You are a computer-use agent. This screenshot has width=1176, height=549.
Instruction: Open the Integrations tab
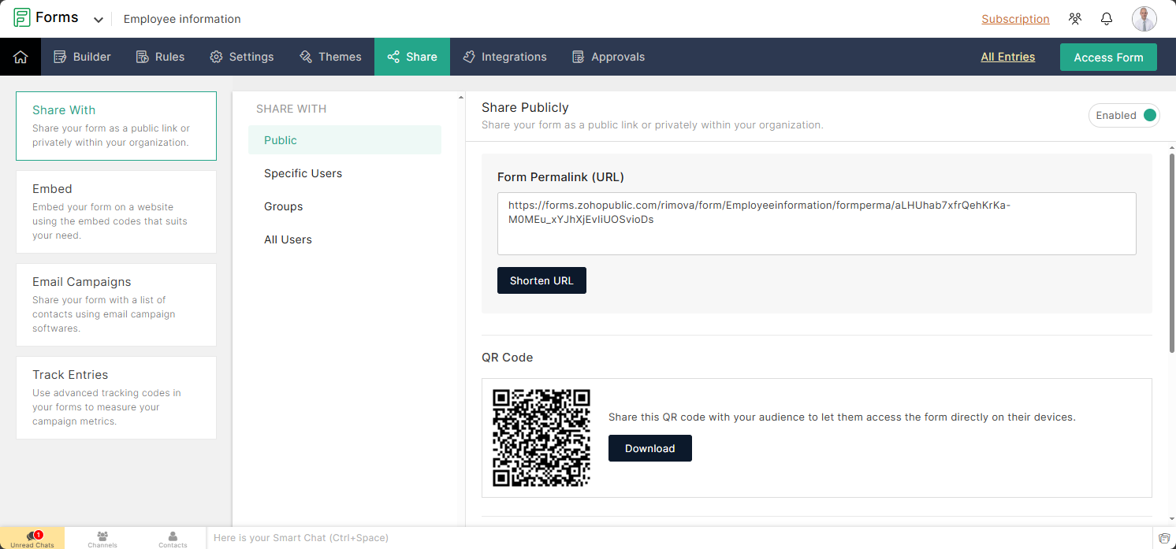click(504, 57)
